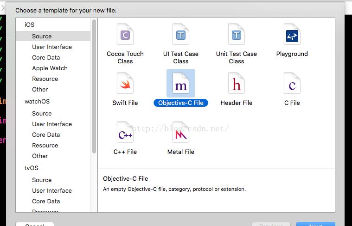The width and height of the screenshot is (352, 226).
Task: Choose Other under iOS
Action: (40, 90)
